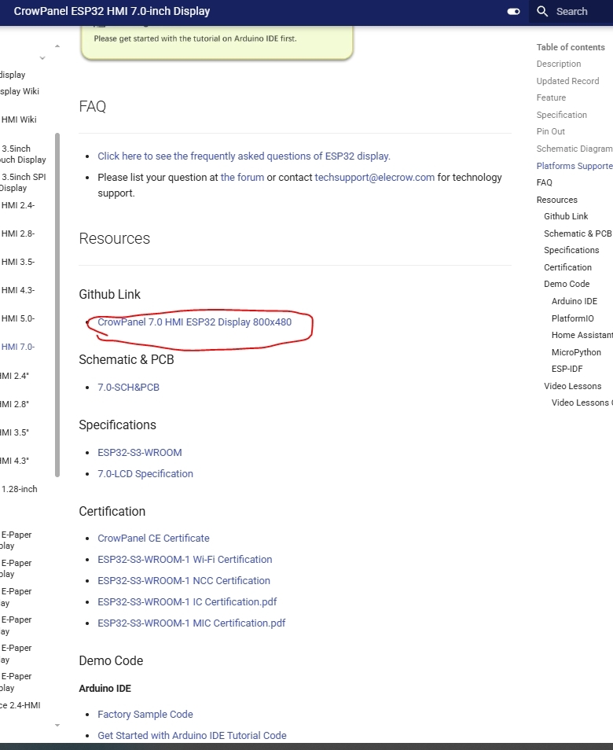Jump to Certification in table of contents
The image size is (613, 750).
pyautogui.click(x=567, y=267)
